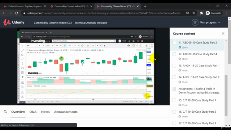This screenshot has width=231, height=130.
Task: Check off lecture 14 ANGH Part 2
Action: 174,77
